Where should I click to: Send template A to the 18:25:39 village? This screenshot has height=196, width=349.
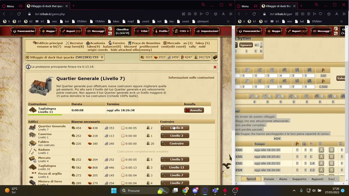tap(321, 150)
